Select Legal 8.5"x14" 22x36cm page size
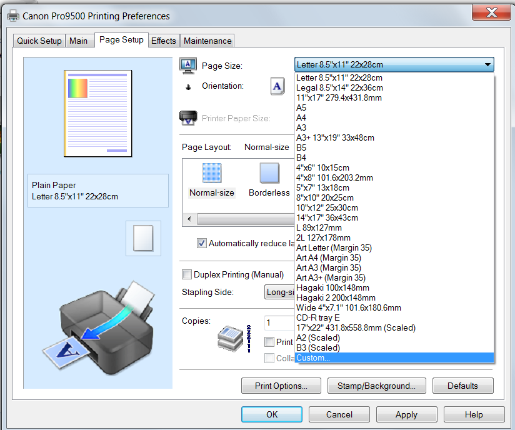Viewport: 515px width, 430px height. (x=394, y=87)
